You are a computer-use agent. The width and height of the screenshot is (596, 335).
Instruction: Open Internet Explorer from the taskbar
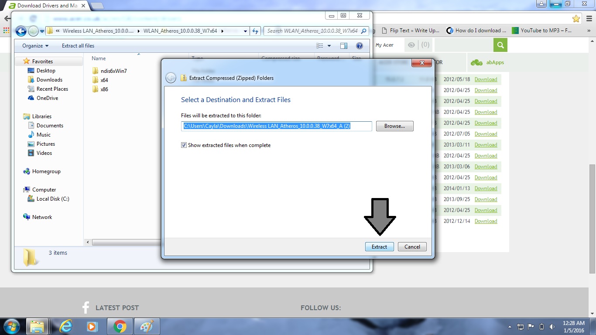coord(66,326)
